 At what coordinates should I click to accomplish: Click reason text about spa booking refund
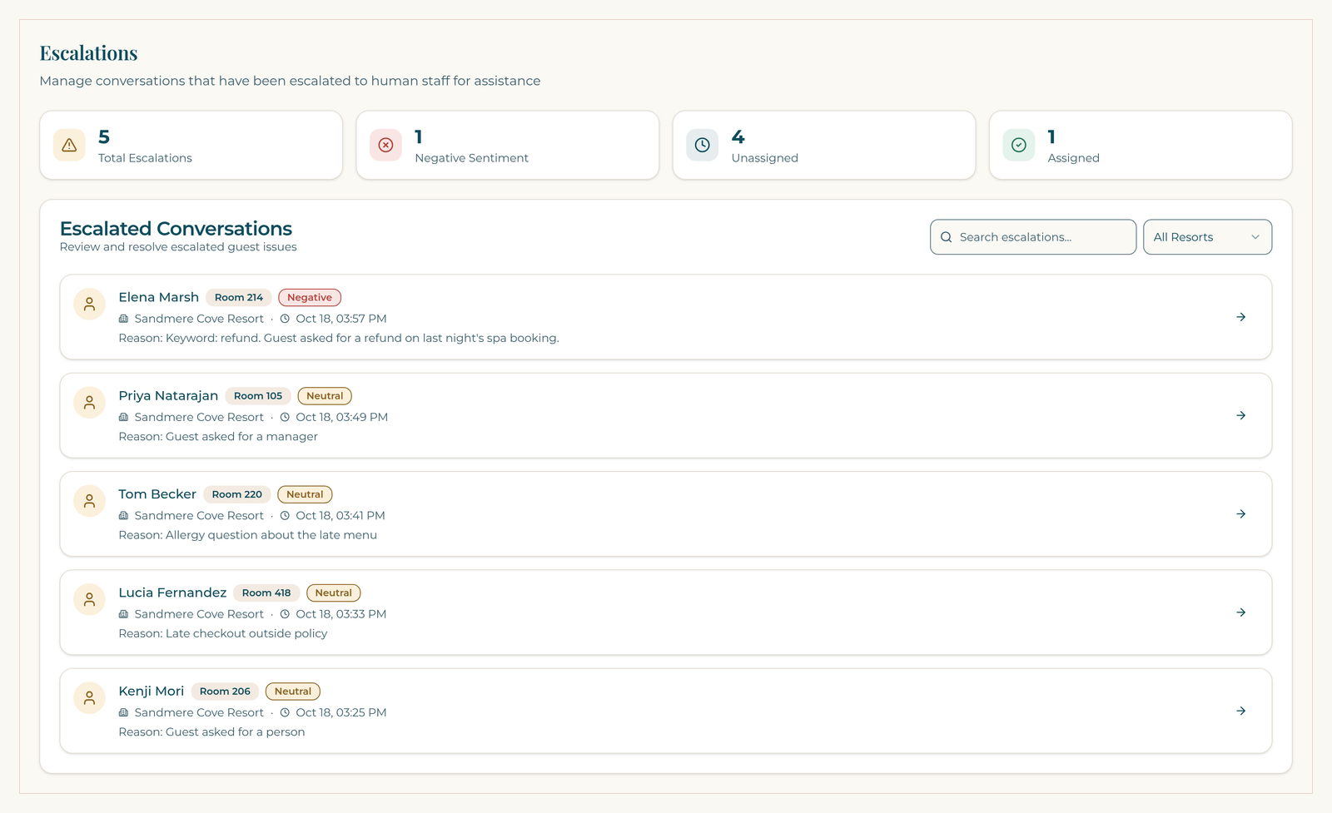click(x=339, y=338)
